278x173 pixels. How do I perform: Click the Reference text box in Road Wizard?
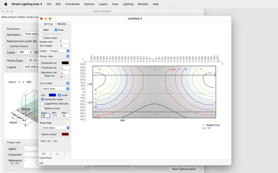(x=31, y=163)
